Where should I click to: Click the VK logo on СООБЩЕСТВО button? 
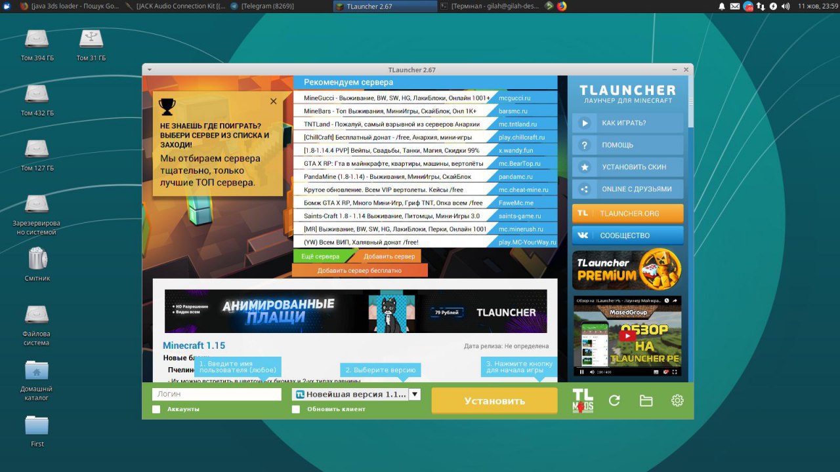click(583, 235)
